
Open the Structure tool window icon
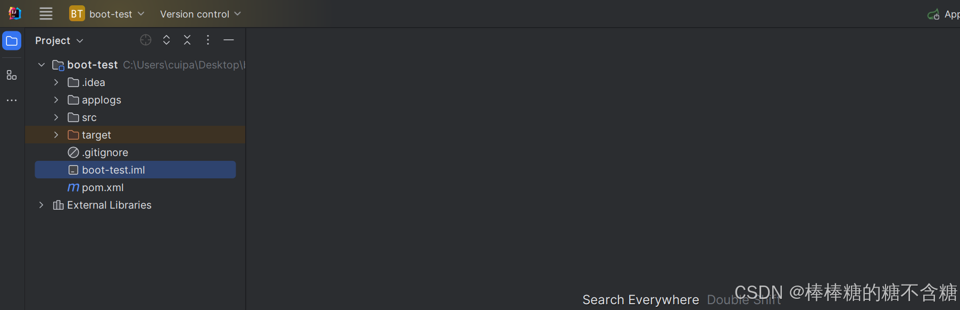12,75
